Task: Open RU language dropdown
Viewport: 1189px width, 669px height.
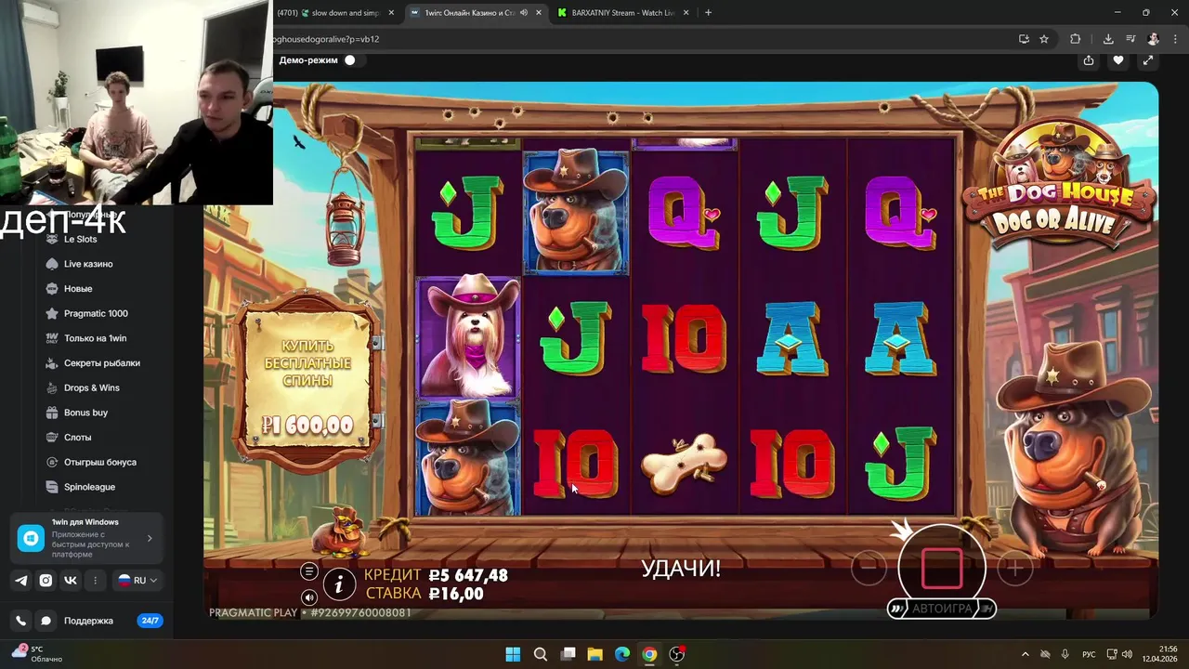Action: click(137, 580)
